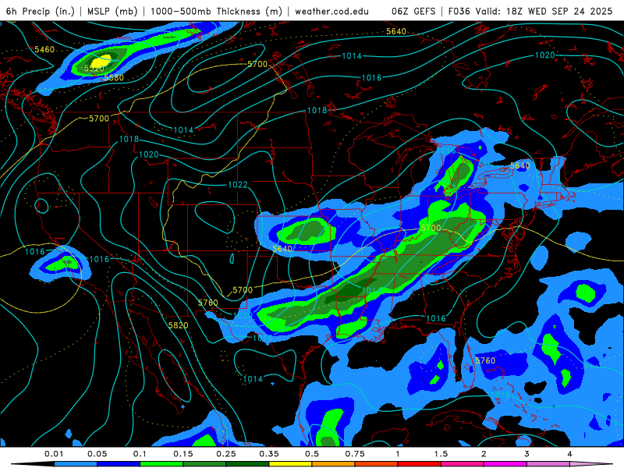Click the 5820 thickness contour label
The width and height of the screenshot is (624, 468).
coord(178,325)
